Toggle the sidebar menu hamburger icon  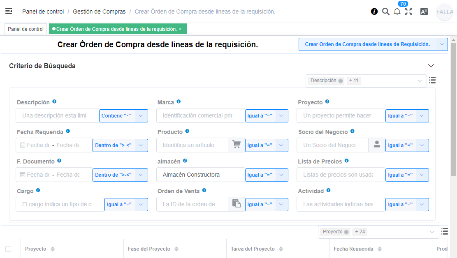[x=9, y=12]
